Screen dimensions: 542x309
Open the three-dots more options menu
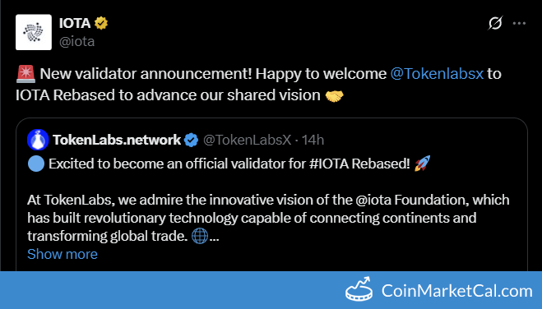[x=519, y=23]
